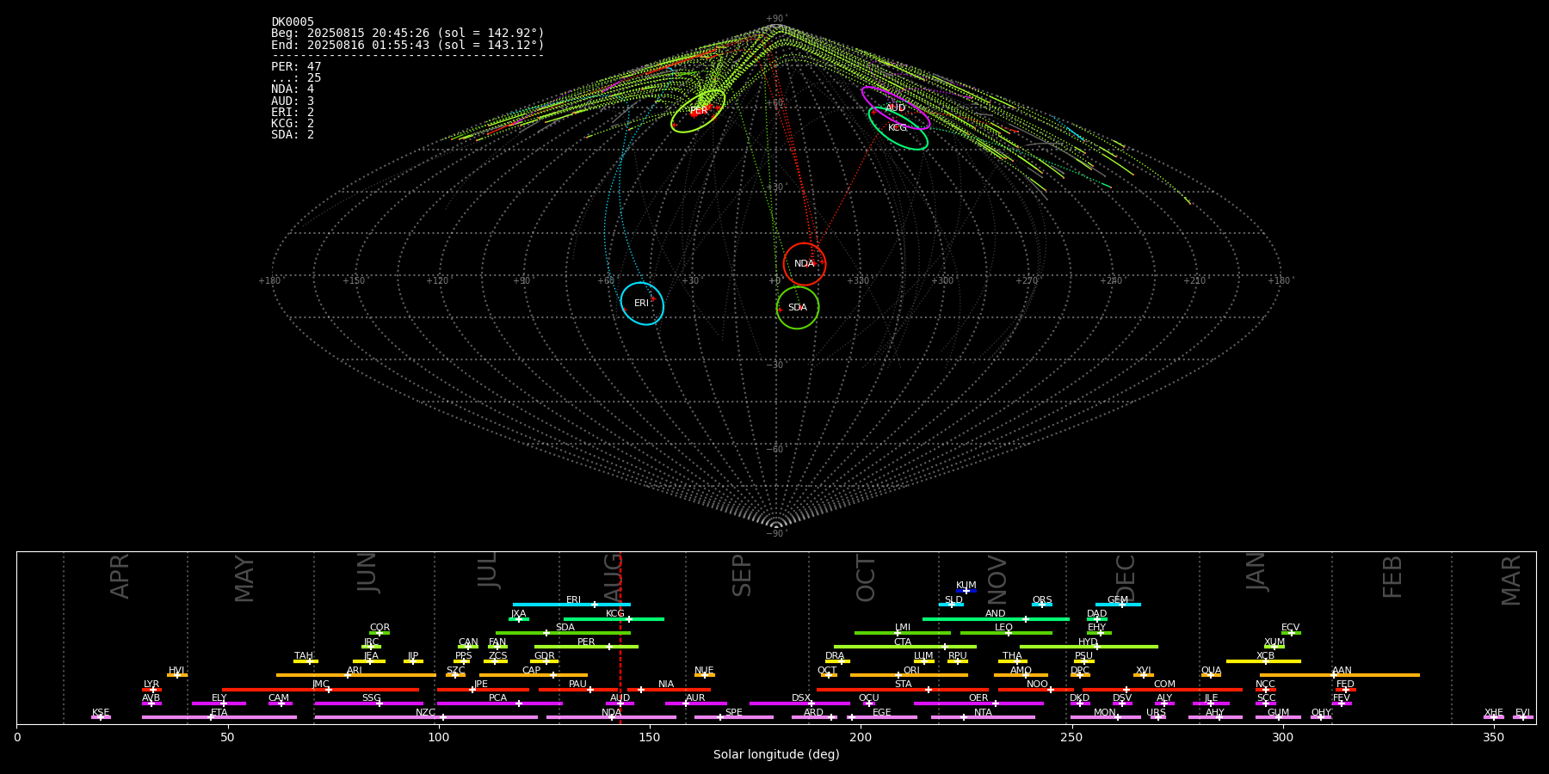Click the +60 longitude label on map equator

pos(607,280)
